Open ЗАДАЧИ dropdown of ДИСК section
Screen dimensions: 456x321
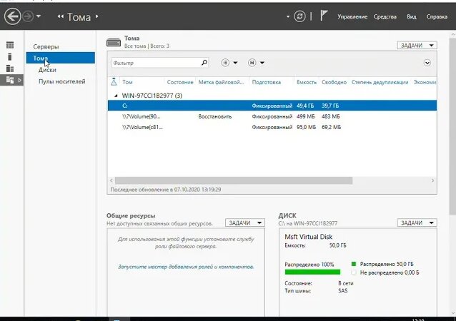pos(417,223)
